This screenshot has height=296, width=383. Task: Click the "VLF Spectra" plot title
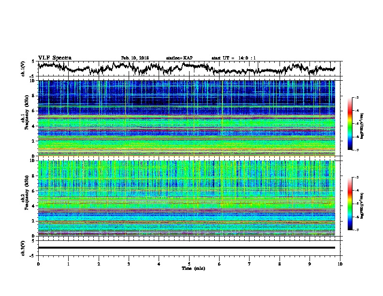tap(55, 58)
